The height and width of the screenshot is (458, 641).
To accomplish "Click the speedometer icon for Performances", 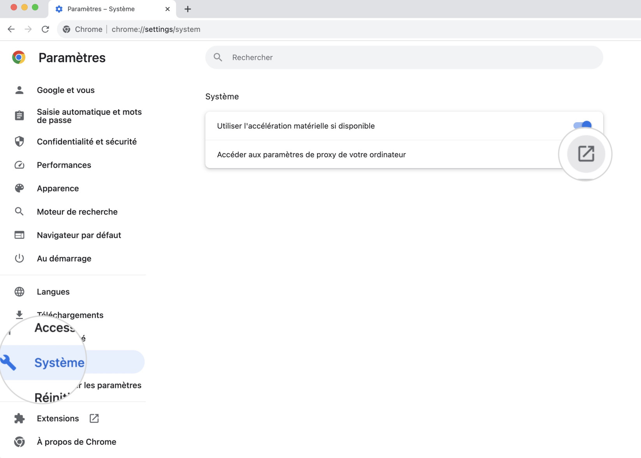I will (19, 165).
